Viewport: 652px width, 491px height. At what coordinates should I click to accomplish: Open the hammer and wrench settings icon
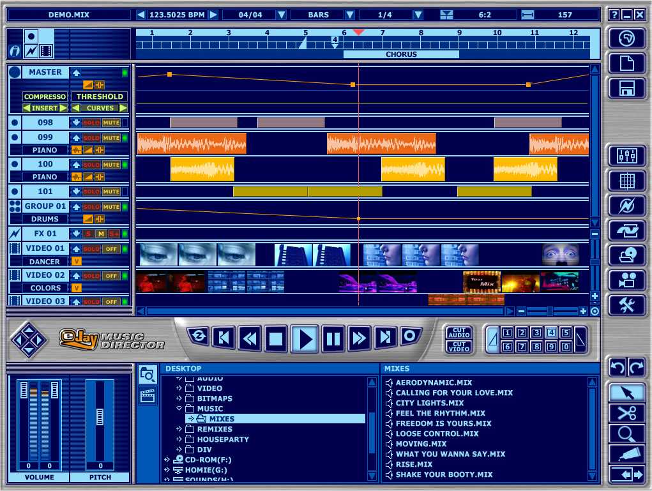(626, 305)
